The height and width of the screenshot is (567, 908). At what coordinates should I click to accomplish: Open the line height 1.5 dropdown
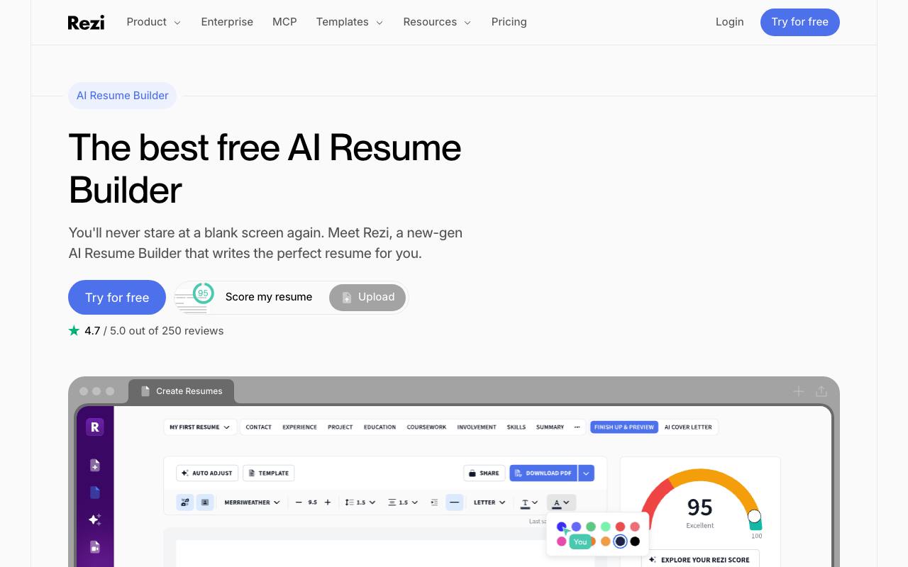tap(360, 503)
